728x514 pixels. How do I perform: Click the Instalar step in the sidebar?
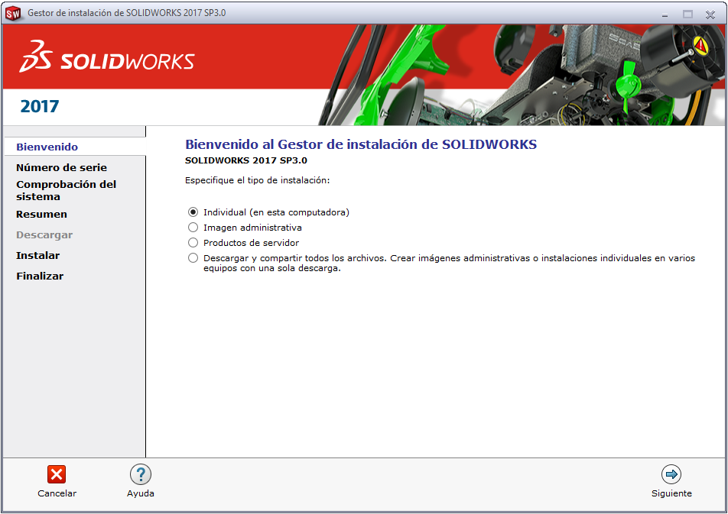click(x=37, y=256)
